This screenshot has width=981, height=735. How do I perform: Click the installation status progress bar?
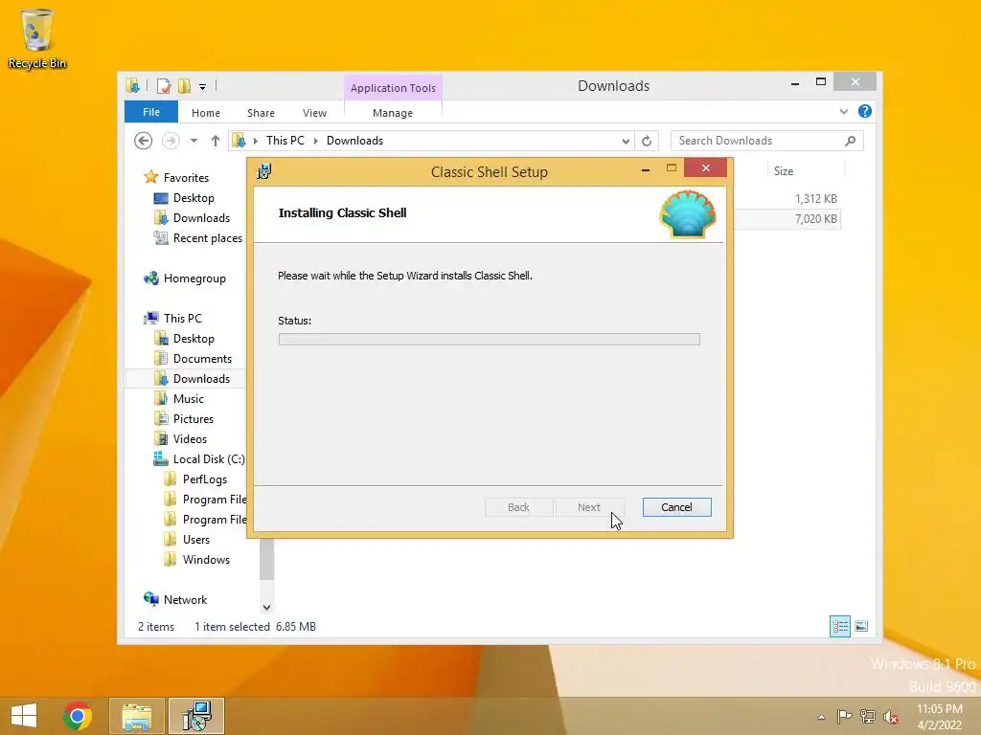coord(489,339)
